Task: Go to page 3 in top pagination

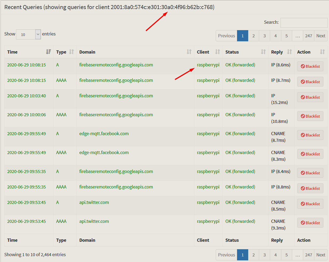Action: point(264,36)
